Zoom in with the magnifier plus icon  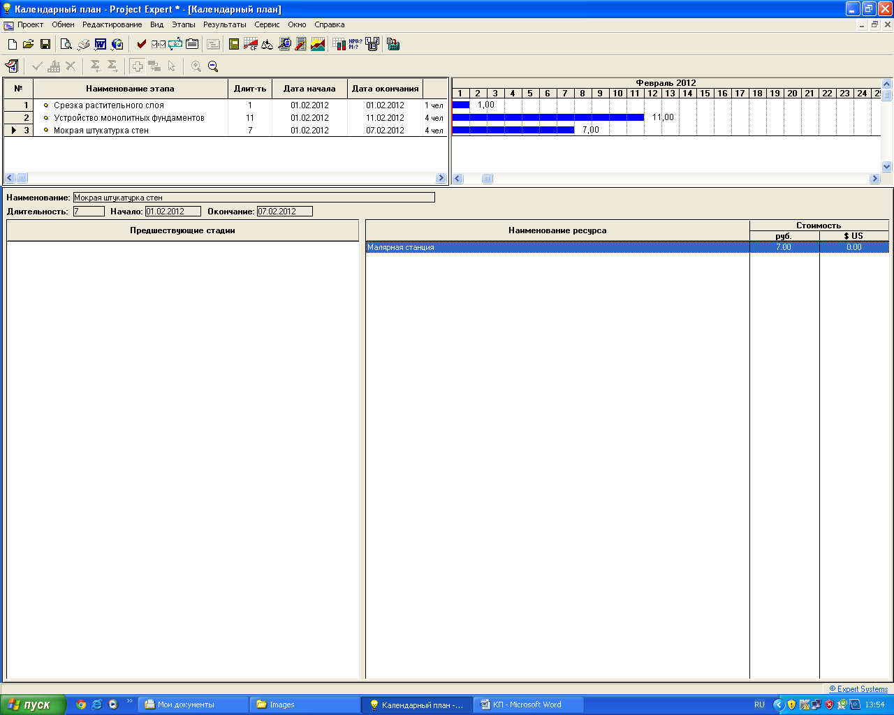[196, 66]
